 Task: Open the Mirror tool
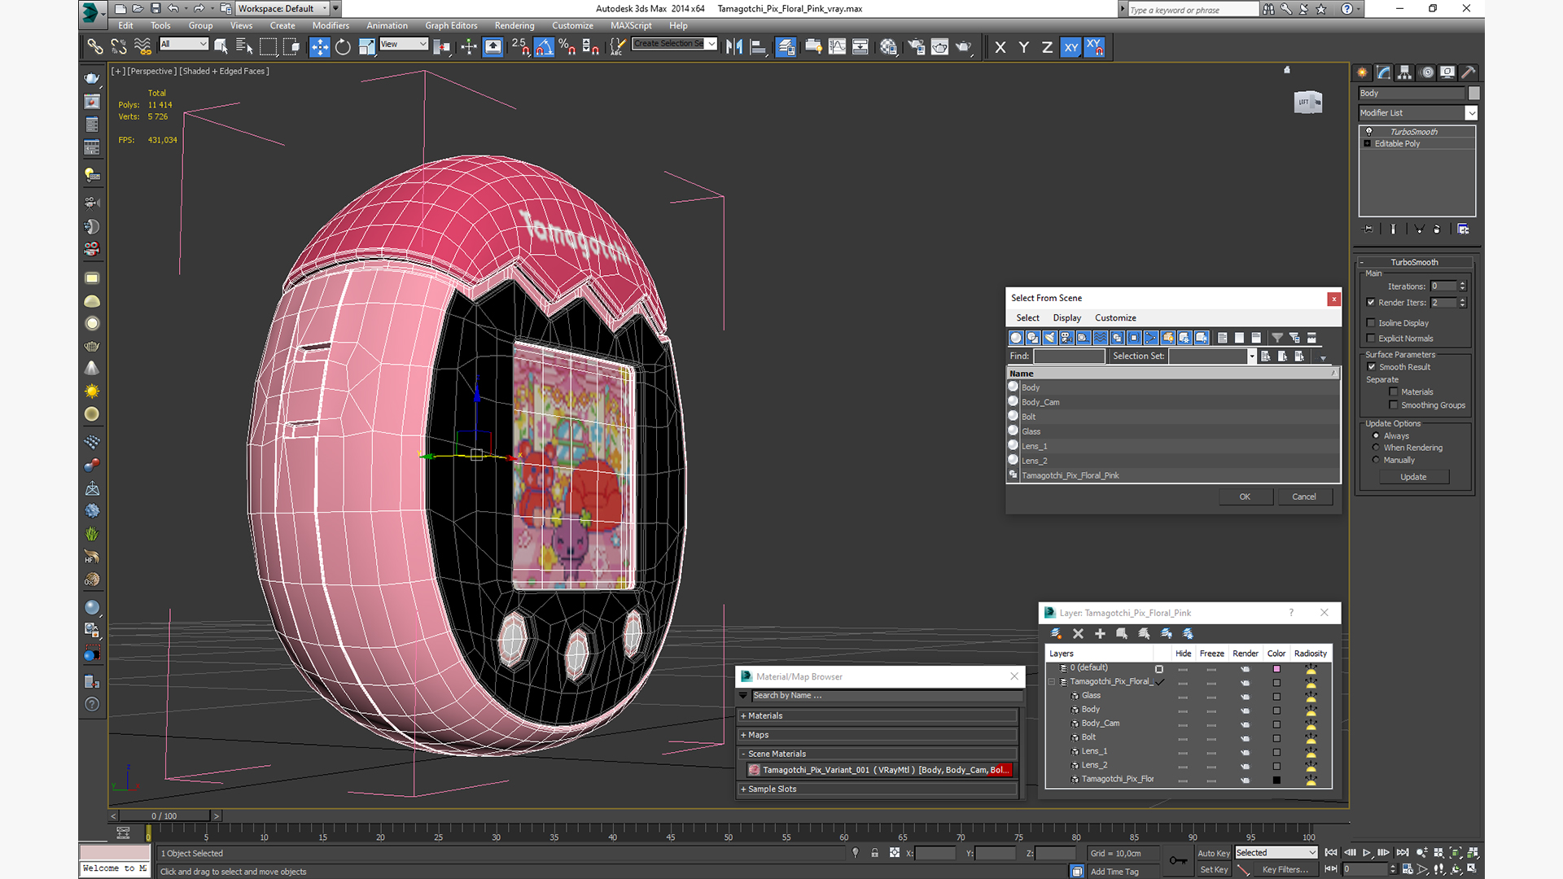(734, 47)
